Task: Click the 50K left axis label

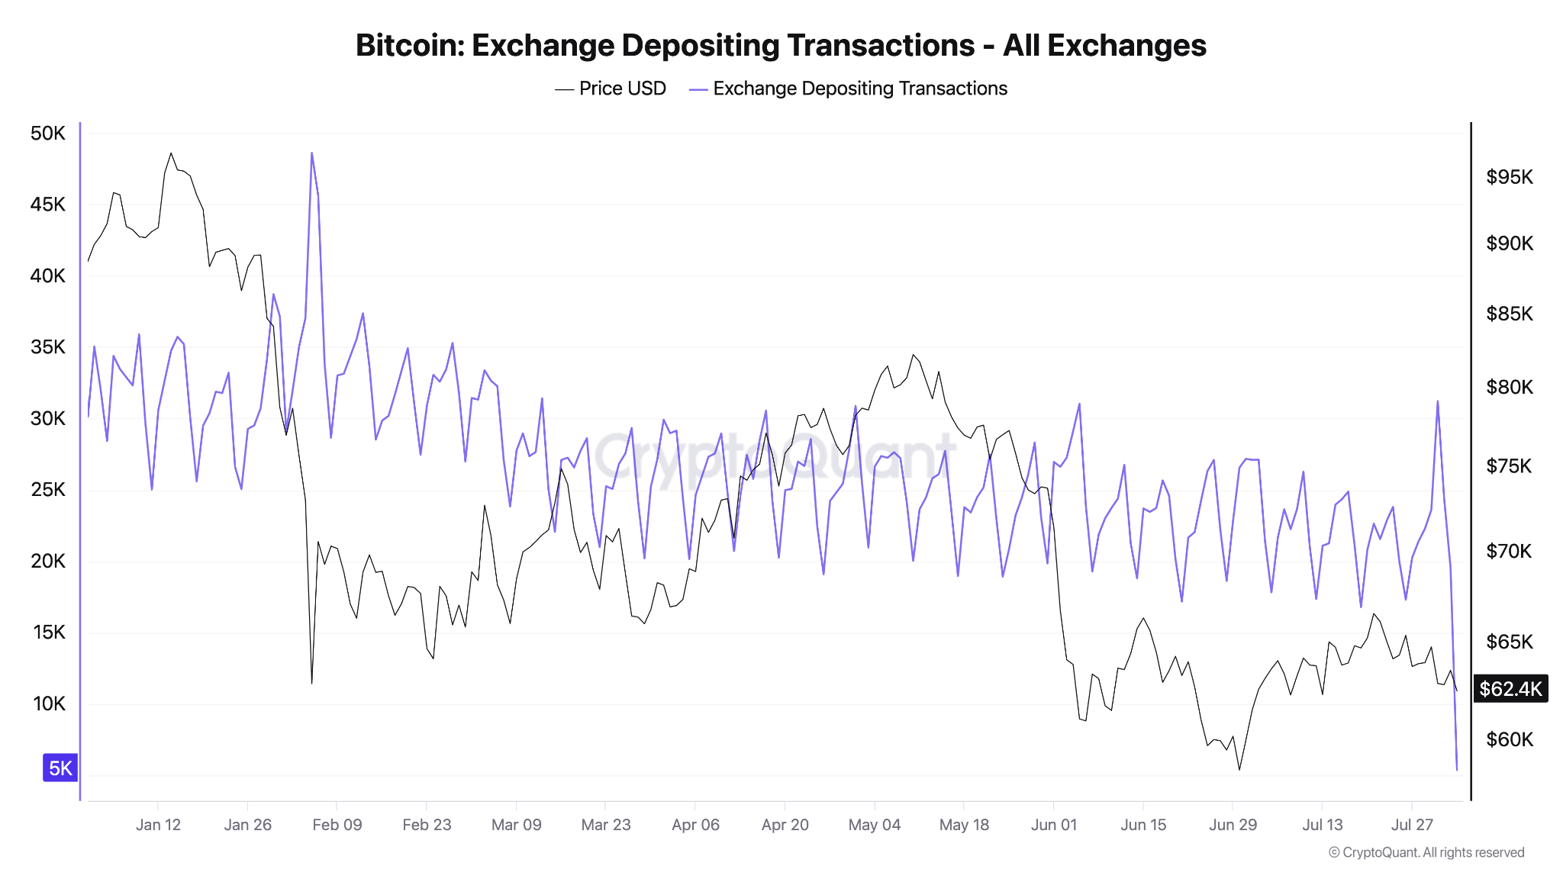Action: [48, 134]
